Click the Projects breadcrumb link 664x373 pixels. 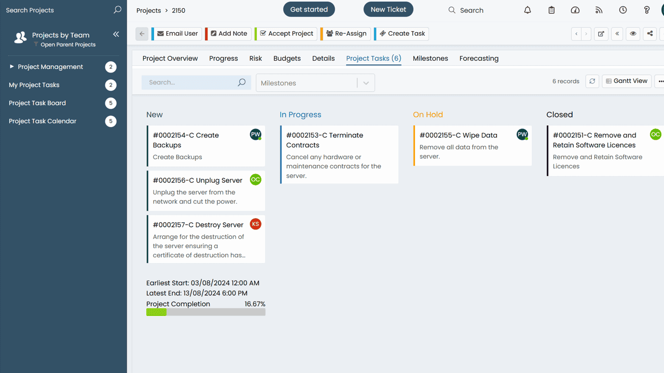point(148,10)
